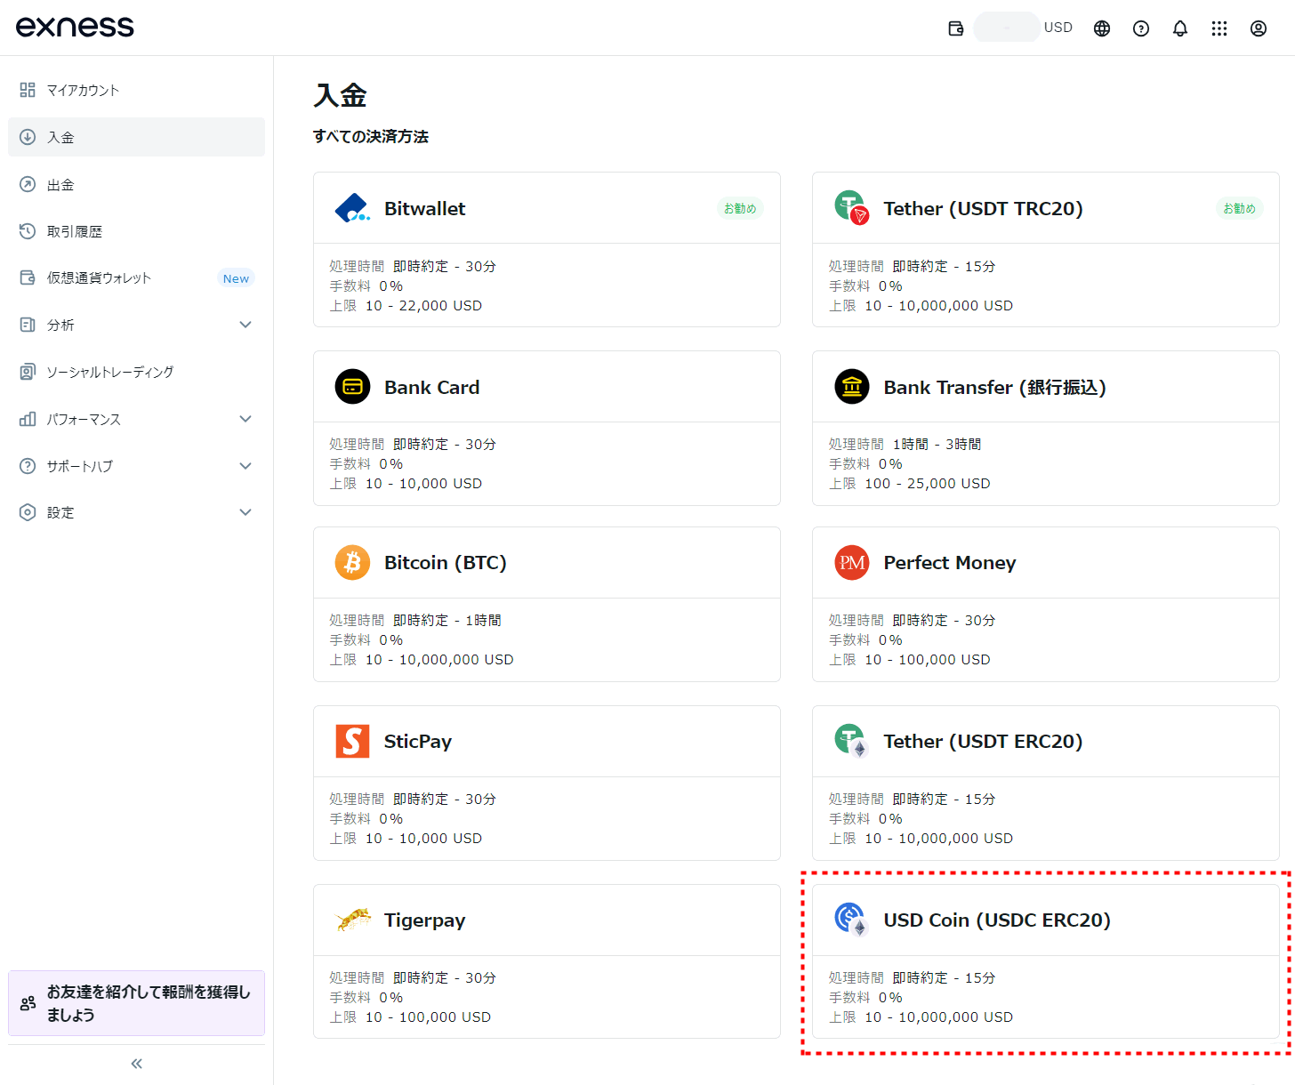Open the language globe icon
The width and height of the screenshot is (1295, 1085).
point(1102,28)
